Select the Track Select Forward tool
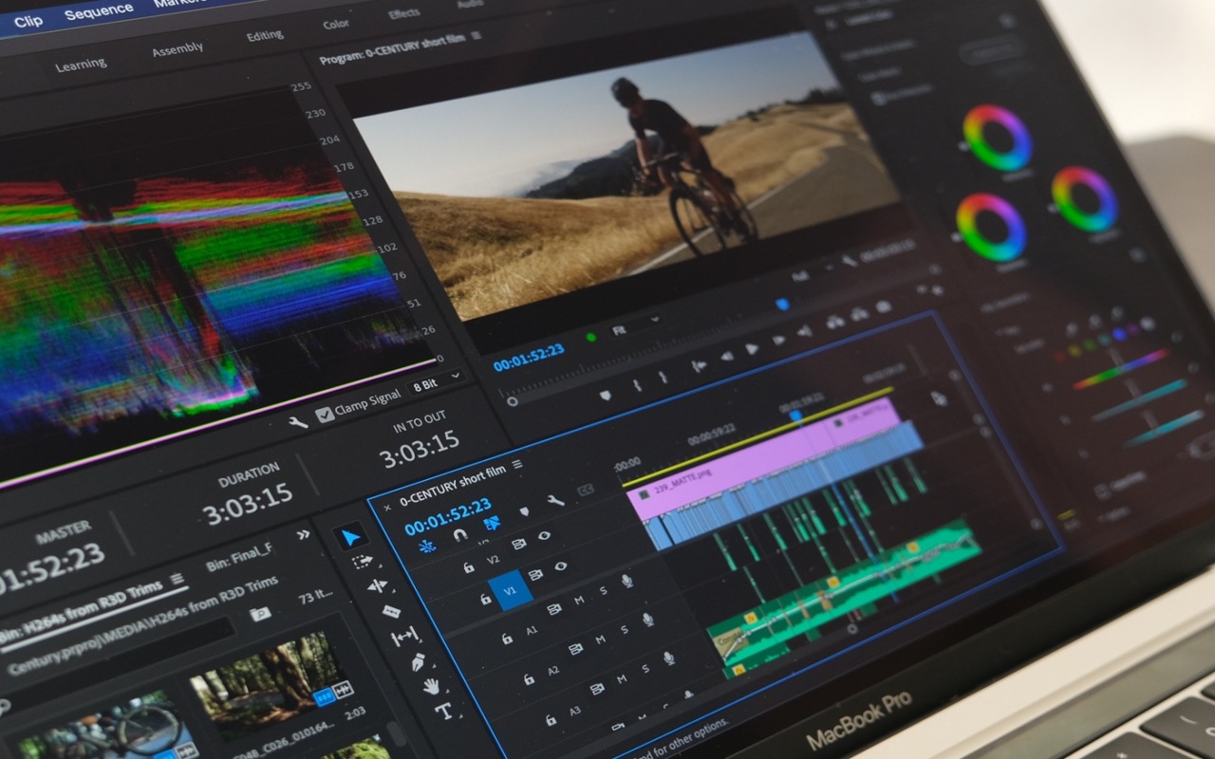 [363, 562]
